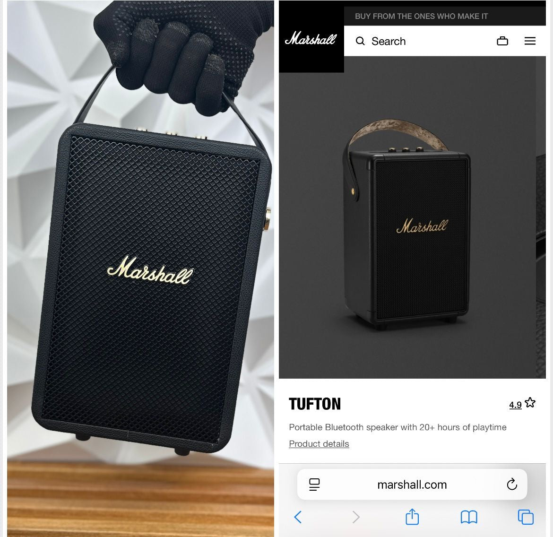Open the 4.9 rating reviews link
The height and width of the screenshot is (537, 553).
[515, 405]
